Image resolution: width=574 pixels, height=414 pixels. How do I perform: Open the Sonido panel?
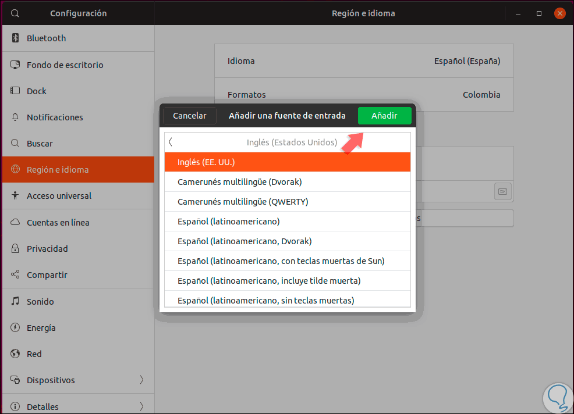point(78,301)
